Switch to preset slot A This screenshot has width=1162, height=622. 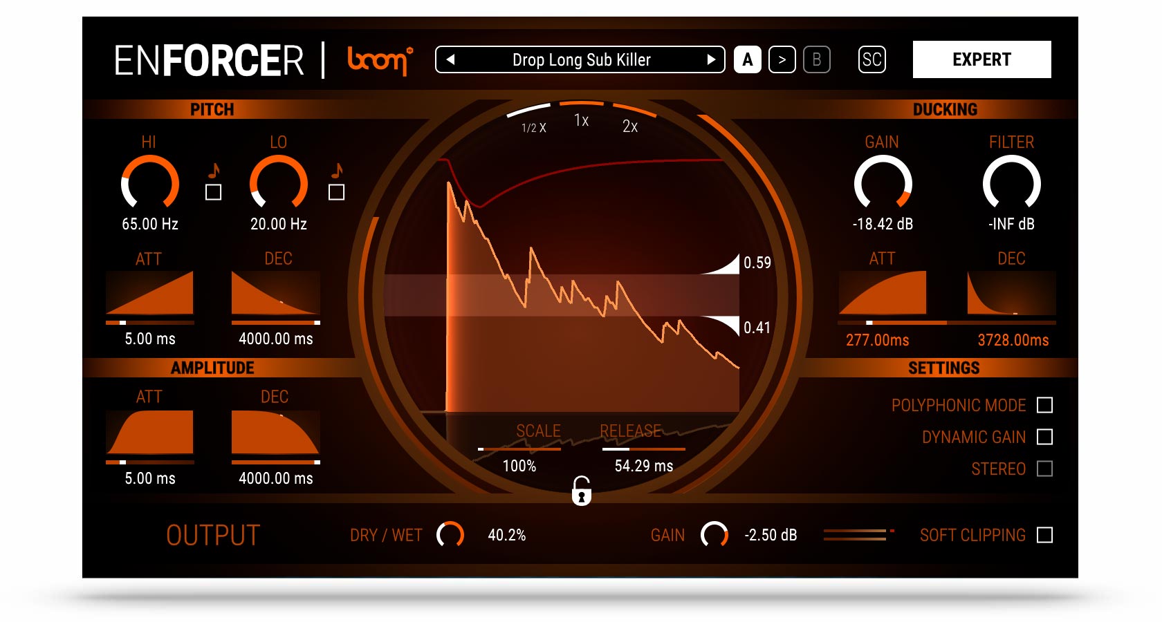coord(748,59)
